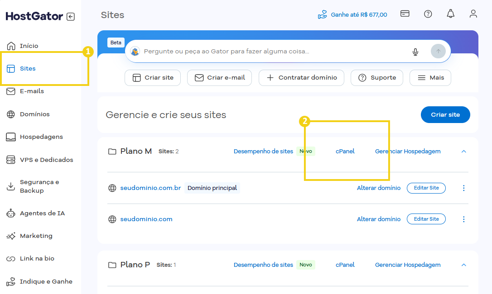Open the user profile icon
Screen dimensions: 492x294
coord(473,14)
